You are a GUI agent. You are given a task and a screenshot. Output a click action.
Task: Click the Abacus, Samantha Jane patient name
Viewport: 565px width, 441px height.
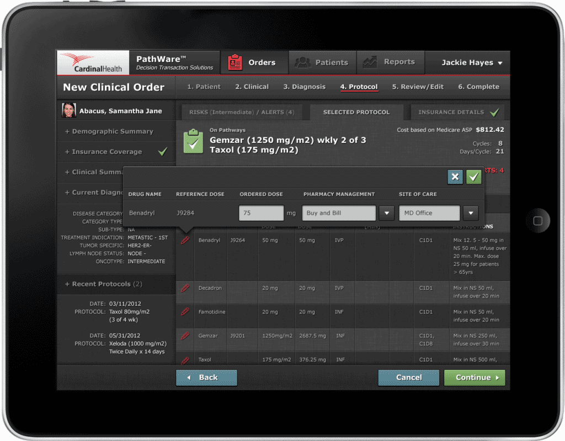[x=121, y=111]
